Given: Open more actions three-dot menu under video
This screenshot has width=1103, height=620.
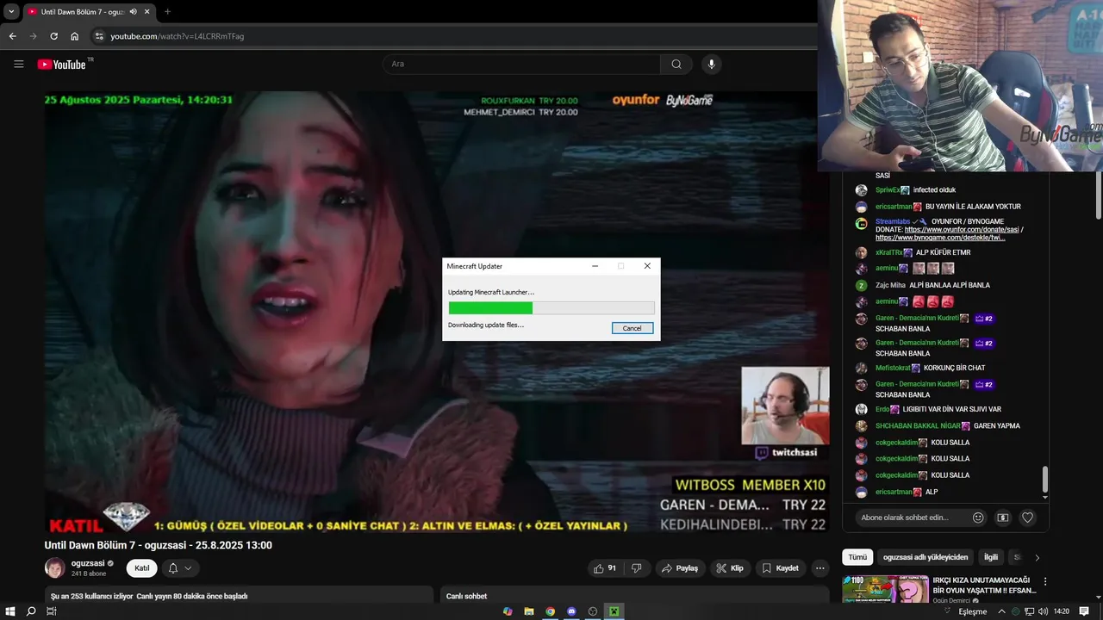Looking at the screenshot, I should click(820, 568).
